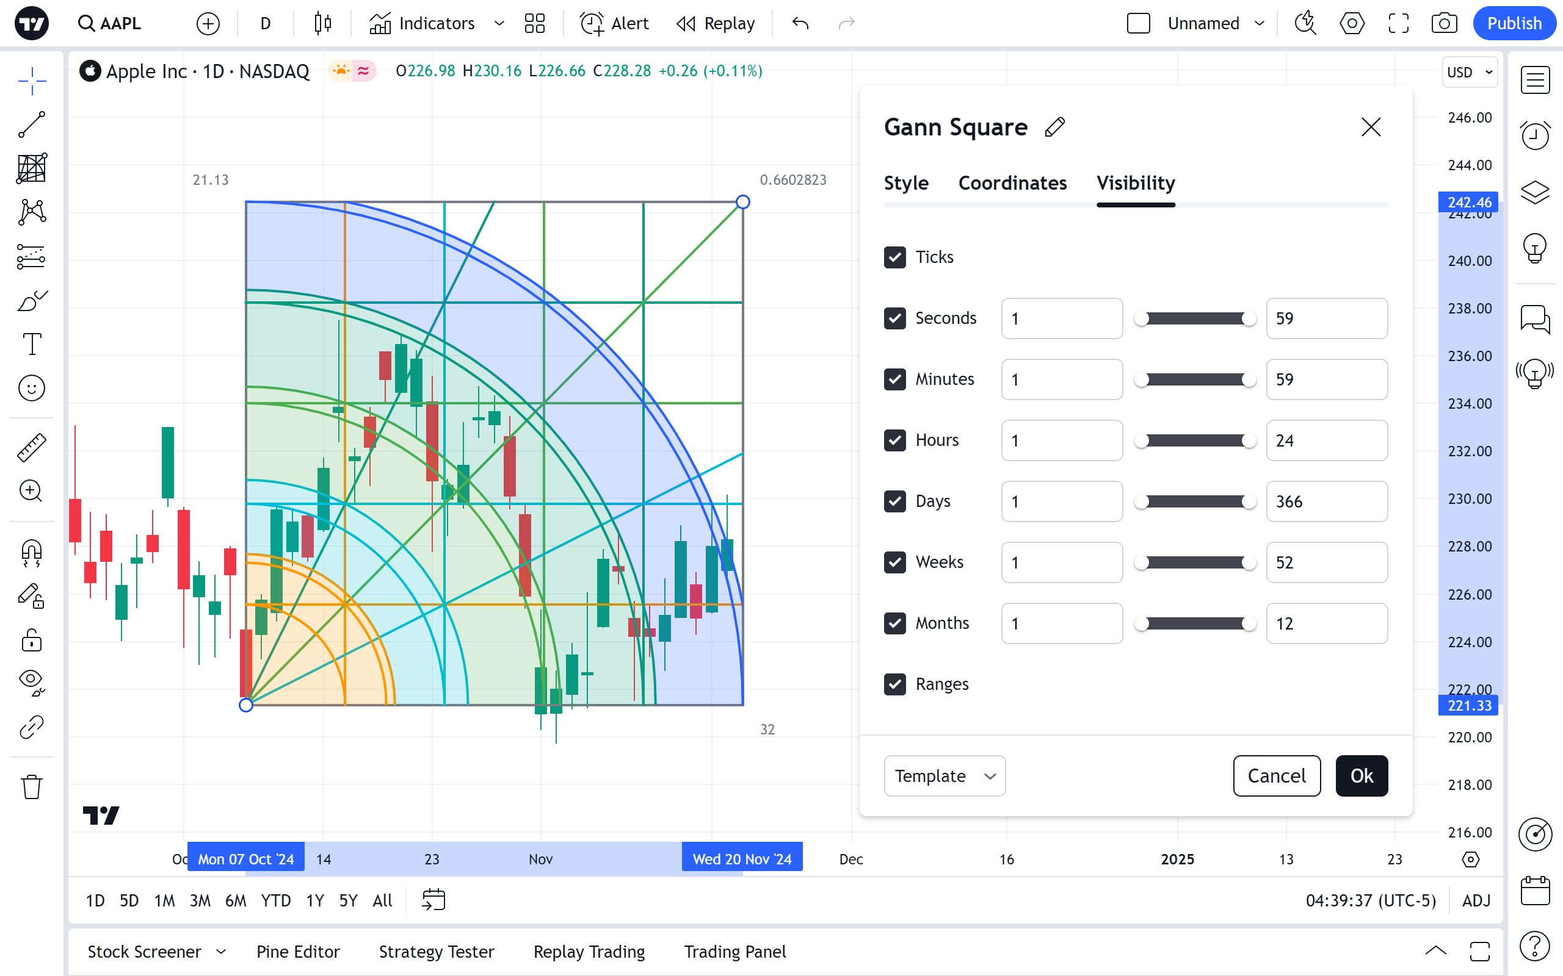
Task: Click the Measure ruler tool
Action: 32,447
